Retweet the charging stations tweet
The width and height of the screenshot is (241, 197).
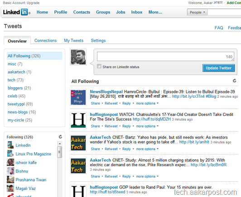point(111,176)
